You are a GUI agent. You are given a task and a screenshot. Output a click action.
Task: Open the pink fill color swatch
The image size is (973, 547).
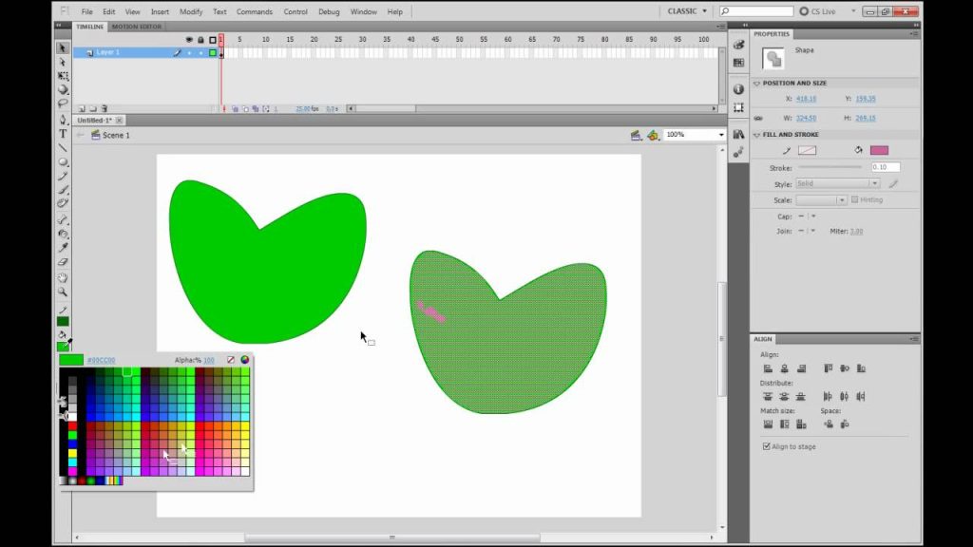point(879,150)
